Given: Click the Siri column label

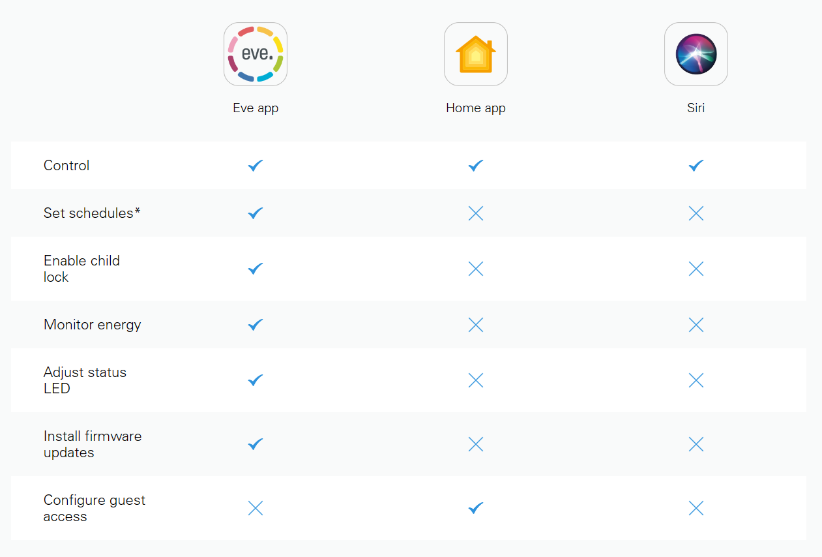Looking at the screenshot, I should pyautogui.click(x=696, y=108).
